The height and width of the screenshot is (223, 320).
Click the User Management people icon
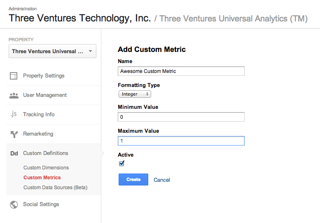pyautogui.click(x=14, y=95)
